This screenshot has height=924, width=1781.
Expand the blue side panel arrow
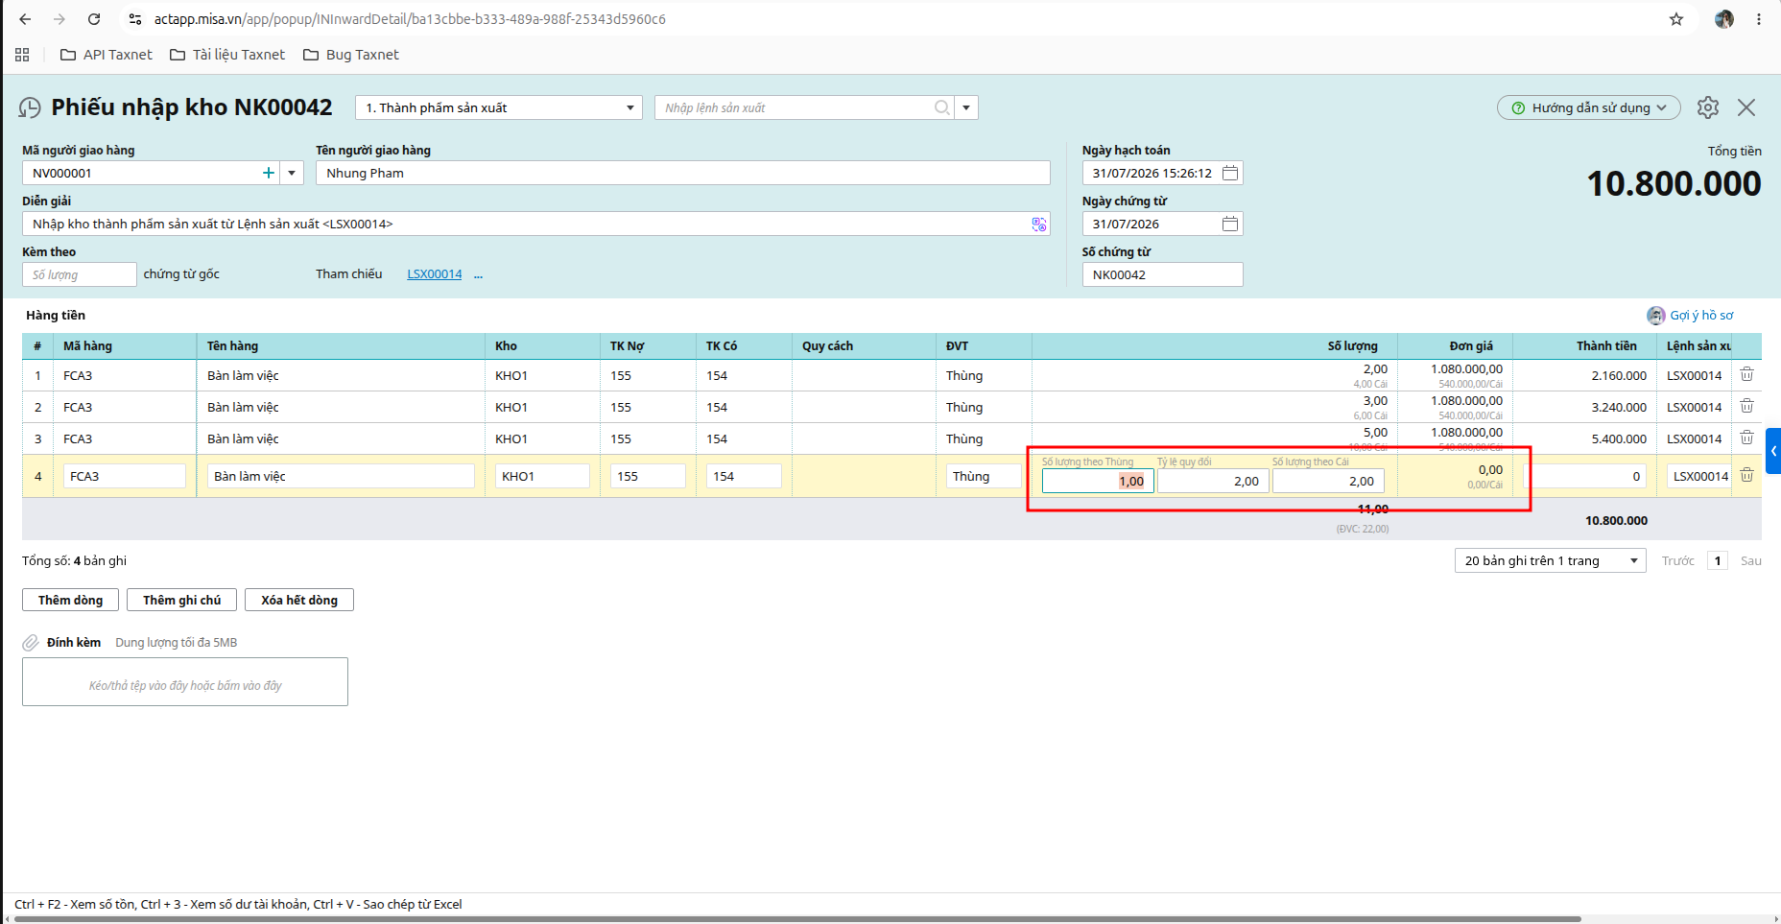point(1773,451)
